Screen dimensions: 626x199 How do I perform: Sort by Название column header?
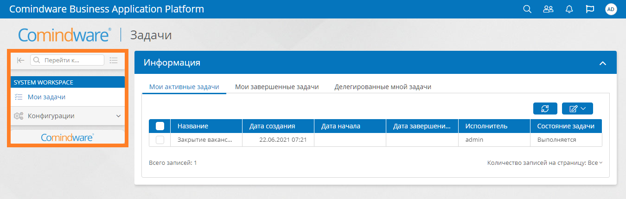[206, 126]
